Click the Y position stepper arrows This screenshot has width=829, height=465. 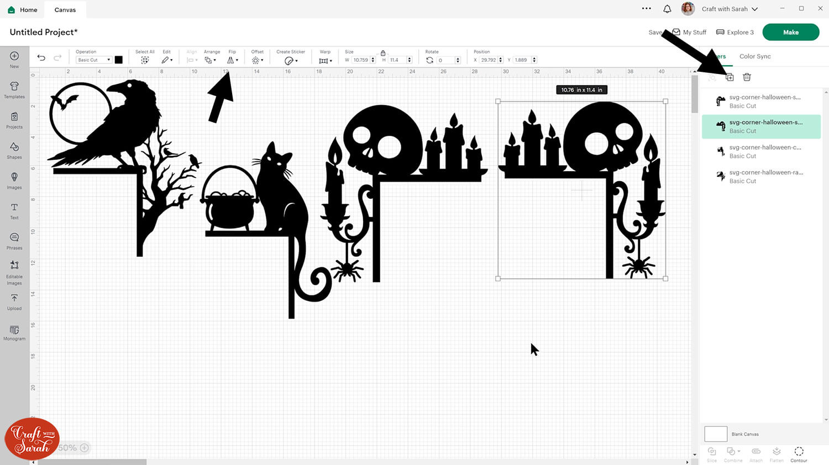pyautogui.click(x=534, y=60)
